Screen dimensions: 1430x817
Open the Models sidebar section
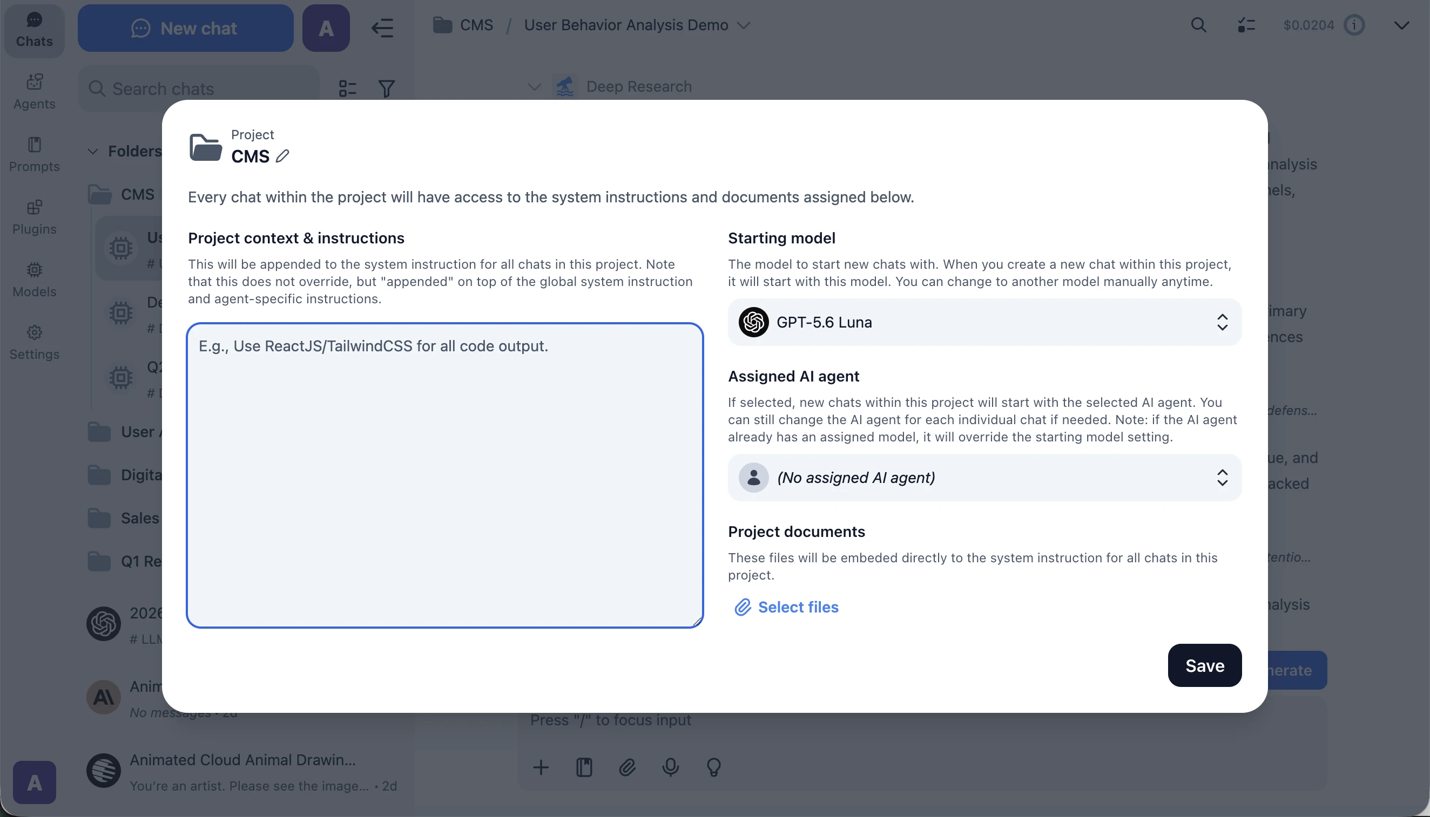pos(34,280)
